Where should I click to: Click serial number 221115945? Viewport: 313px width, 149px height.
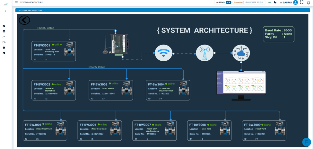109,93
